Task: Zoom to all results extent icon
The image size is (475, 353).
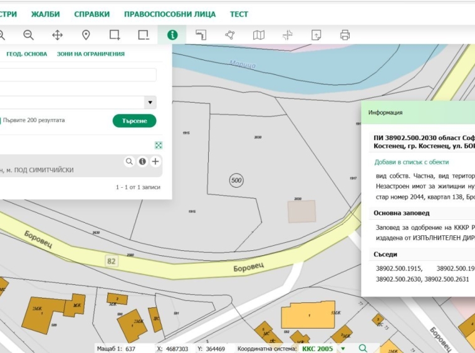Action: click(159, 145)
